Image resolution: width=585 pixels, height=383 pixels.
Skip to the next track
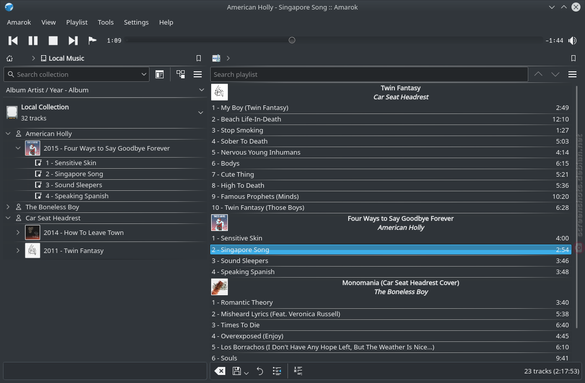tap(73, 40)
